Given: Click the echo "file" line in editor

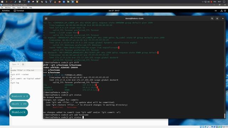Looking at the screenshot, I should pyautogui.click(x=23, y=70).
